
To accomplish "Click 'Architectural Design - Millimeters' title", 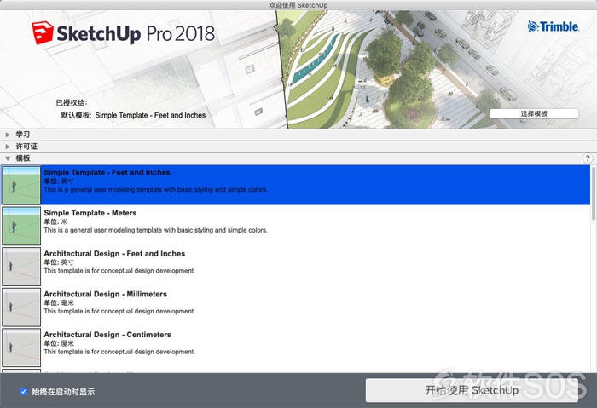I will (x=105, y=294).
